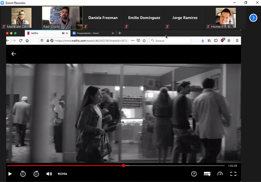Image resolution: width=261 pixels, height=182 pixels.
Task: Select the Jorge Ramirez participant tile
Action: pyautogui.click(x=185, y=18)
